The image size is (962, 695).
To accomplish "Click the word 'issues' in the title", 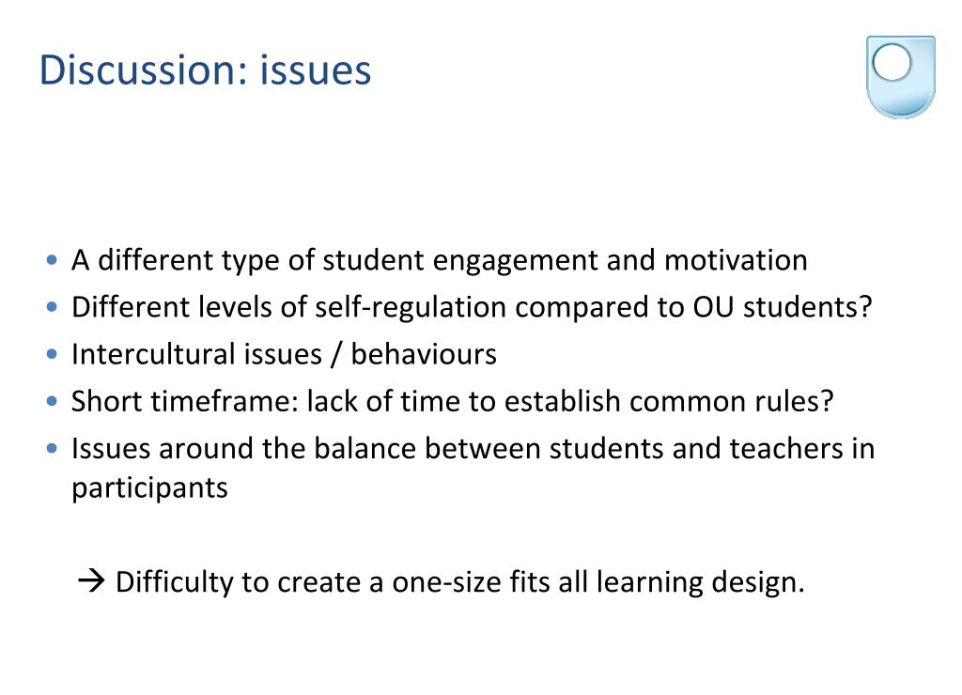I will [x=316, y=69].
